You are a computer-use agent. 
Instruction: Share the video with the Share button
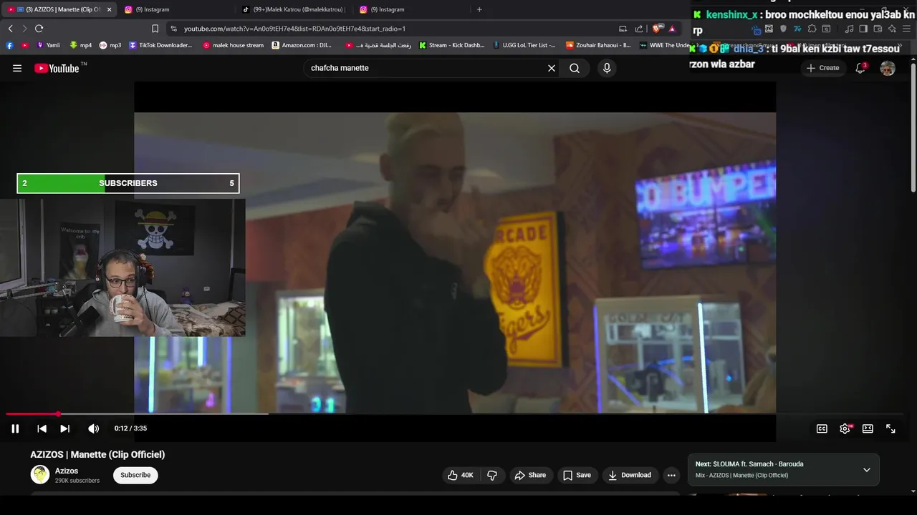530,475
